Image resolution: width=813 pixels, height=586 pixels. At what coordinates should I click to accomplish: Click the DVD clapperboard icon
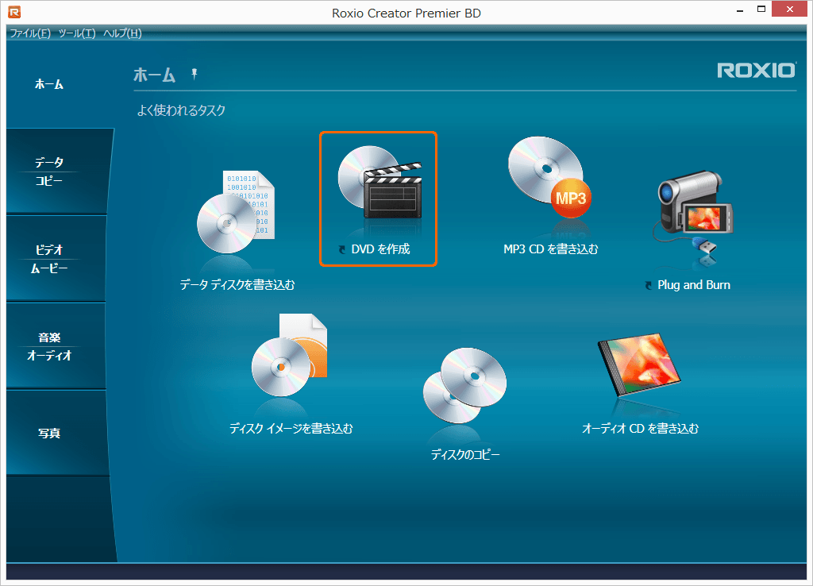click(x=380, y=183)
